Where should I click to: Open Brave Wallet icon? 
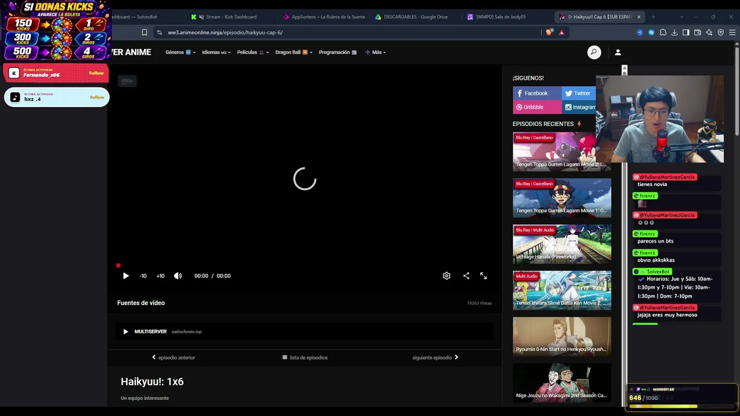click(x=697, y=32)
